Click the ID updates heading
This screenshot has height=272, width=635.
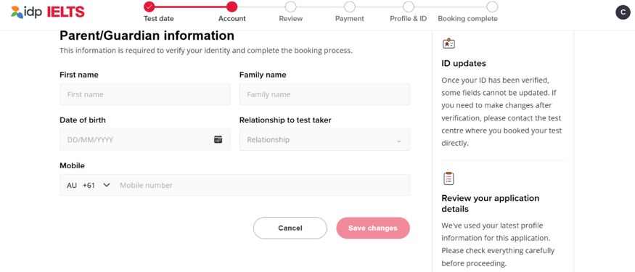[x=464, y=64]
